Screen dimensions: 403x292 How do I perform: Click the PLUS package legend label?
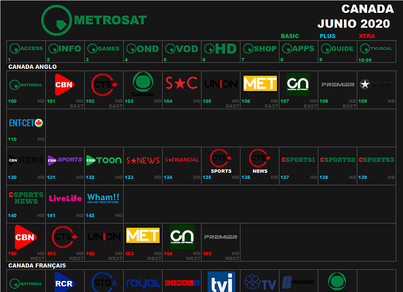point(328,36)
